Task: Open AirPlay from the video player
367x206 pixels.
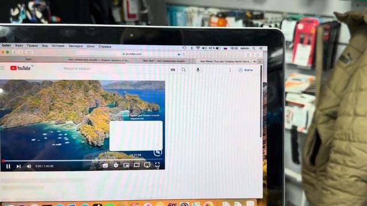Action: 147,165
